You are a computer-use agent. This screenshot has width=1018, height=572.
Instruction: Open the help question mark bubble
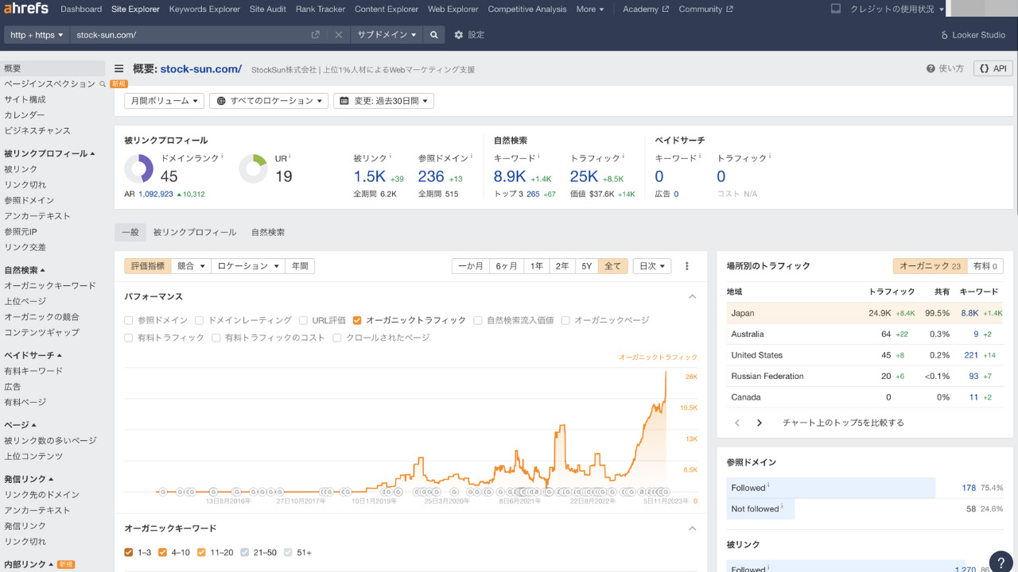coord(1001,562)
